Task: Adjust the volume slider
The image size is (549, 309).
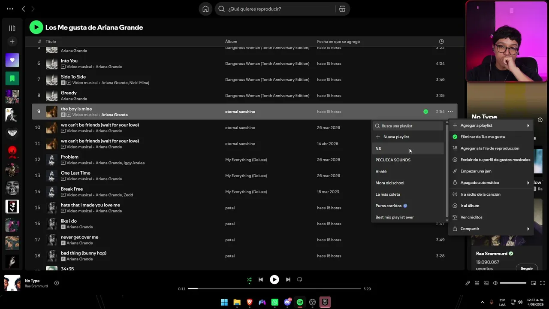Action: pyautogui.click(x=513, y=283)
